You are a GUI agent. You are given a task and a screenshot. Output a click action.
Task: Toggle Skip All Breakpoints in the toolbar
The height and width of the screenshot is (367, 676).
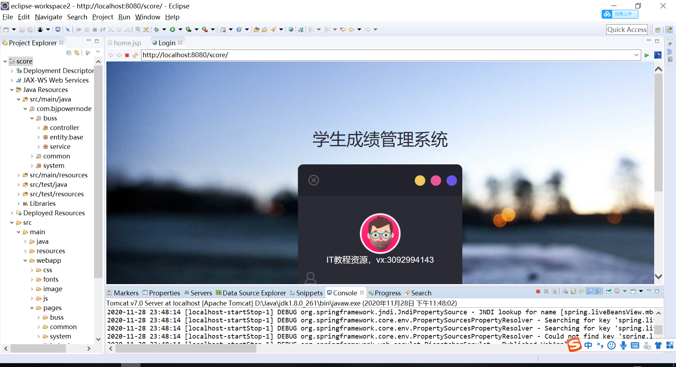(x=68, y=30)
